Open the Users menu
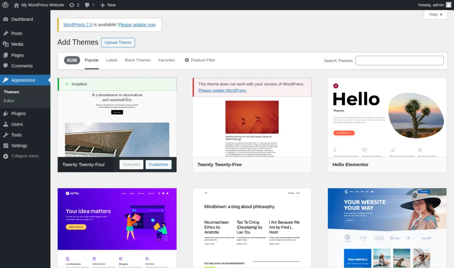The image size is (454, 268). (x=25, y=124)
